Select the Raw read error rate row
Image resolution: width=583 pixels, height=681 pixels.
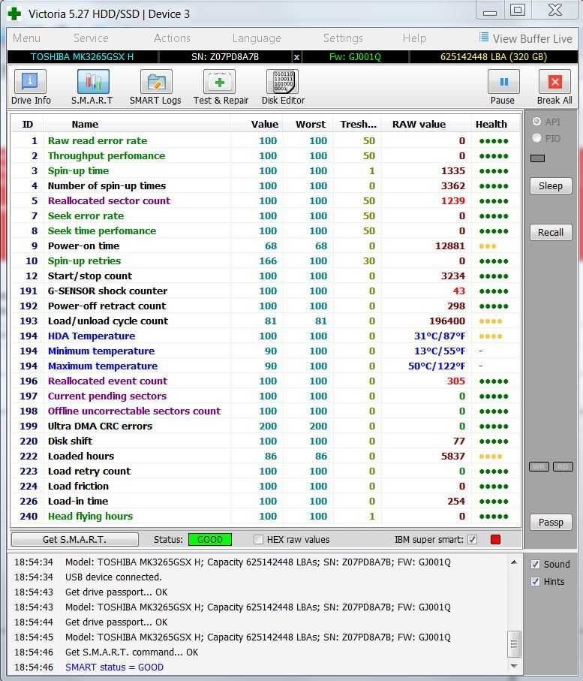click(265, 140)
